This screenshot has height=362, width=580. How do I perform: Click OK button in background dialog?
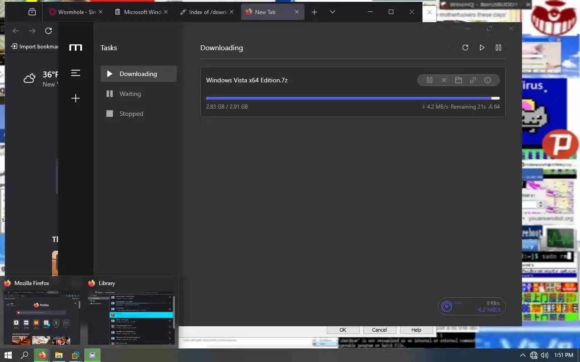pyautogui.click(x=343, y=330)
